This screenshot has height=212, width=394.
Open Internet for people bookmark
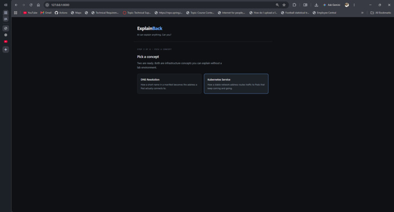click(231, 13)
